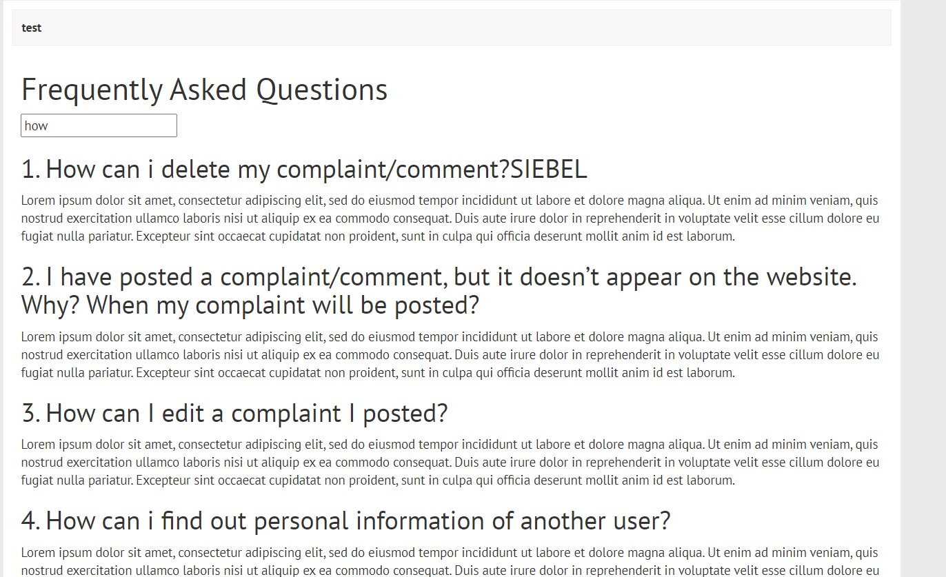Image resolution: width=946 pixels, height=577 pixels.
Task: Click the "test" label in the top bar
Action: click(x=32, y=28)
